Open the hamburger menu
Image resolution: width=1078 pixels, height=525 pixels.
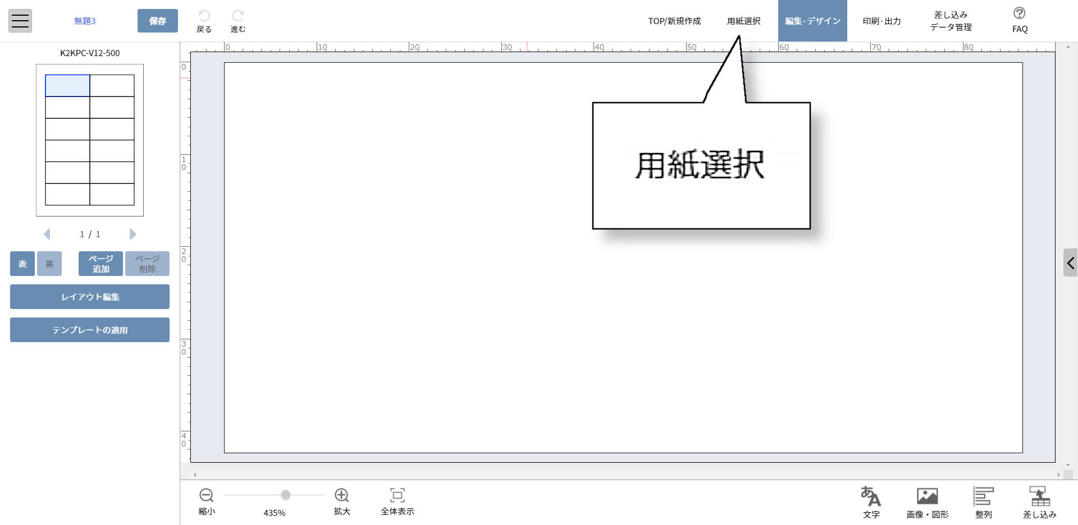click(x=20, y=21)
